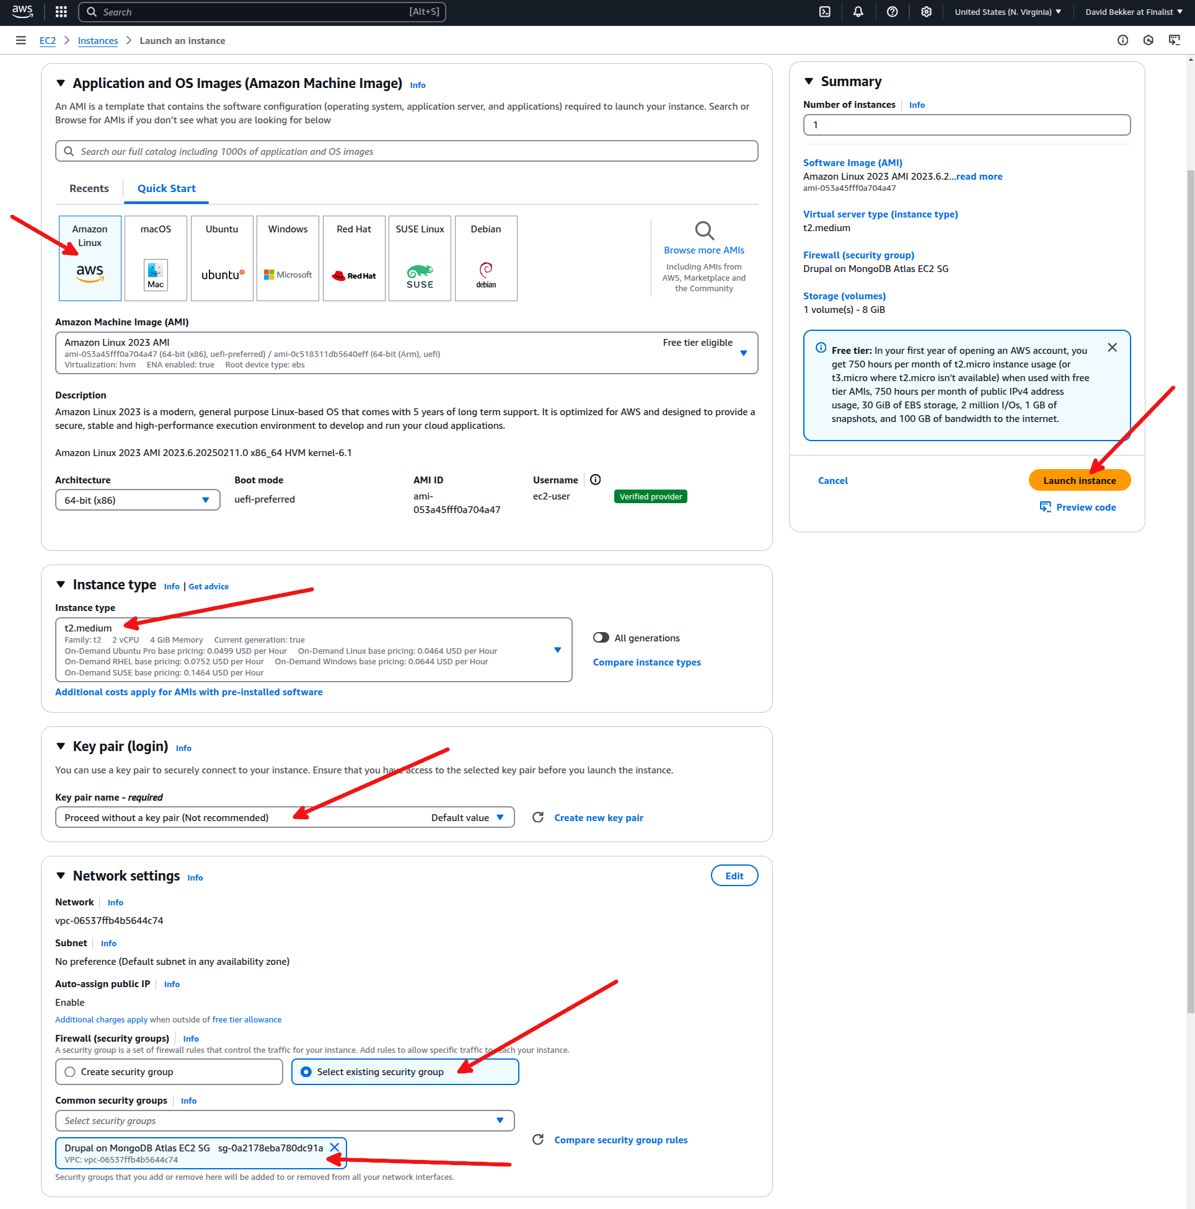Screen dimensions: 1195x1209
Task: Open Compare instance types link
Action: coord(646,662)
